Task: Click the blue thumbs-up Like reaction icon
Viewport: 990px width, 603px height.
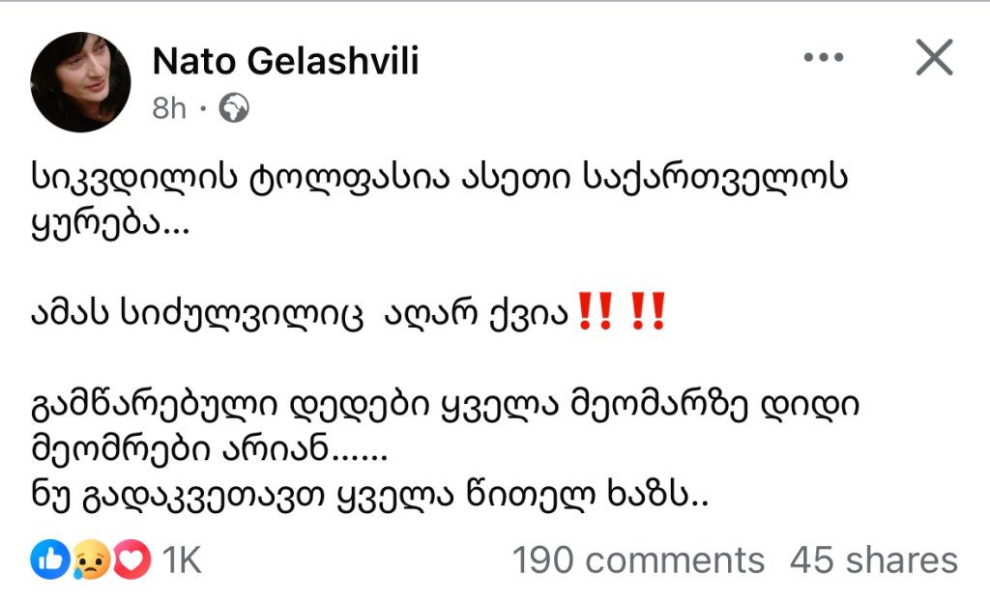Action: (x=49, y=560)
